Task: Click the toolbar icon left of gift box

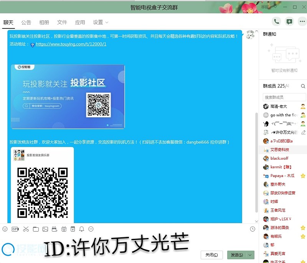Action: [54, 229]
